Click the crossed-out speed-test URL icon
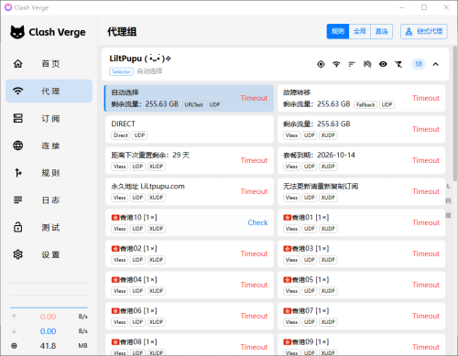The height and width of the screenshot is (356, 458). pyautogui.click(x=367, y=64)
